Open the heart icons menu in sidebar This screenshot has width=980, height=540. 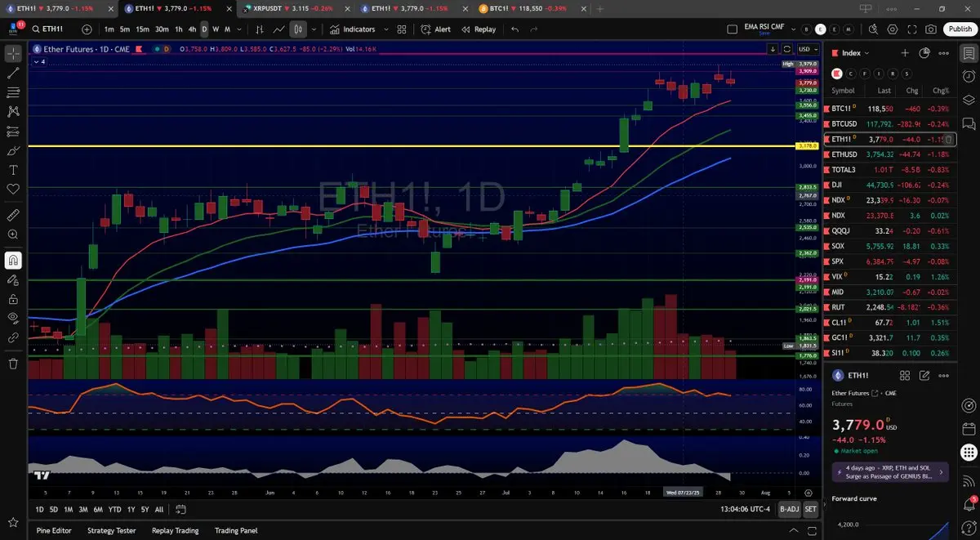click(x=13, y=189)
